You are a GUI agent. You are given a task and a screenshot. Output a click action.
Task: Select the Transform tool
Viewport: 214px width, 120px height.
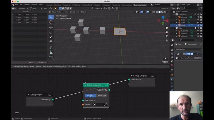(51, 42)
